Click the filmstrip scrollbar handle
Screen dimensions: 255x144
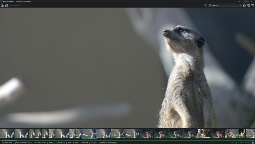pyautogui.click(x=8, y=140)
